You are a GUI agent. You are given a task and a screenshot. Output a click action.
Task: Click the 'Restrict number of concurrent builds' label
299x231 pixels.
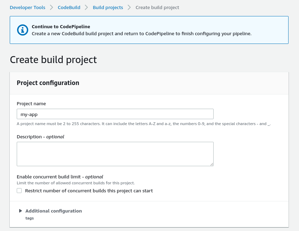[x=89, y=191]
